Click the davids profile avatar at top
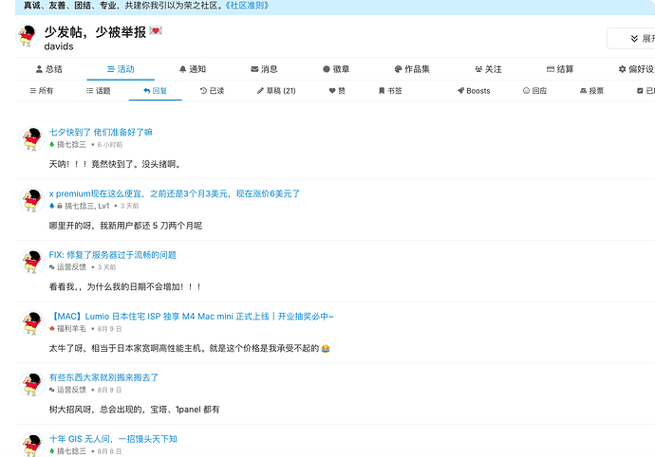Viewport: 655px width, 457px height. (x=28, y=36)
